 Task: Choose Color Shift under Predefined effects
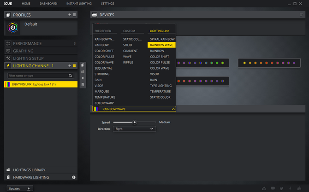click(x=104, y=51)
